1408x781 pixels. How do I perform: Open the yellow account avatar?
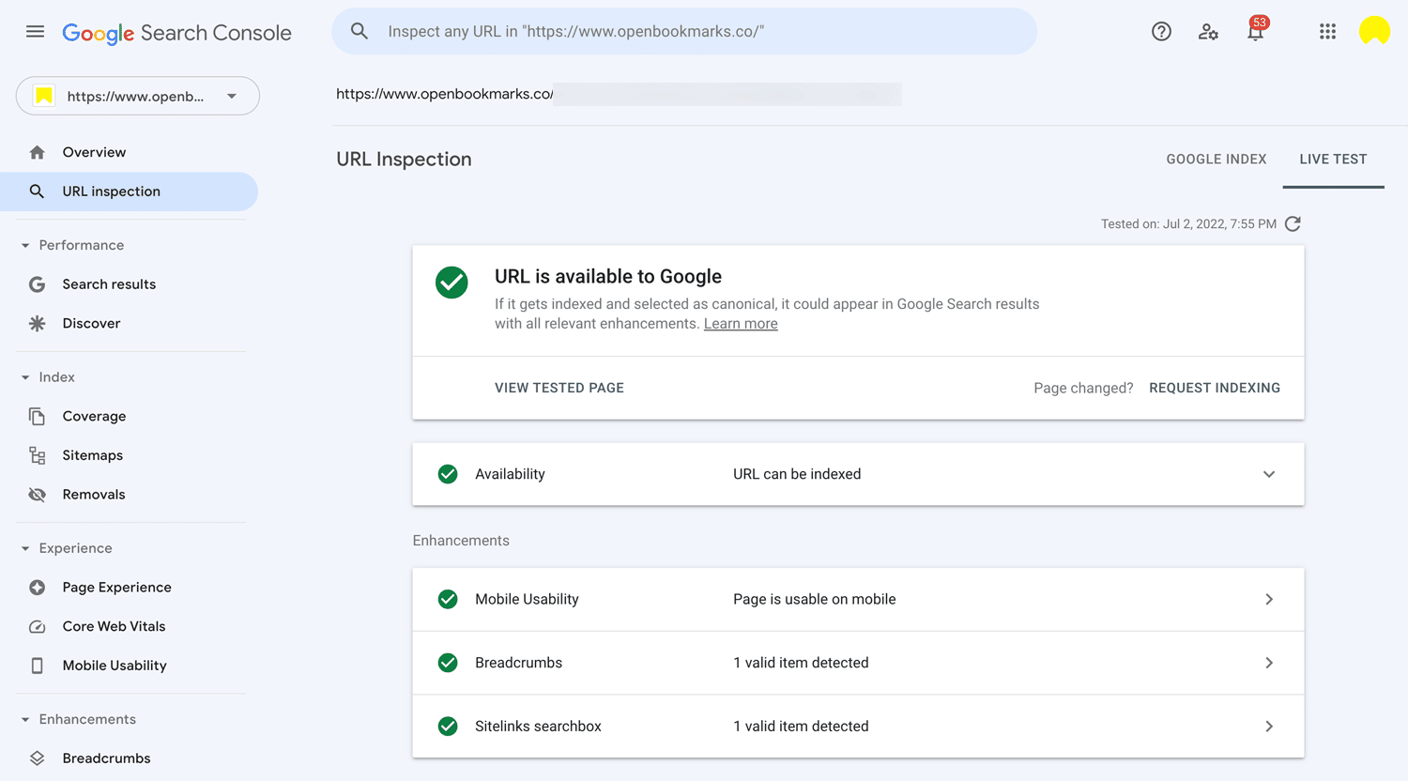pyautogui.click(x=1374, y=31)
